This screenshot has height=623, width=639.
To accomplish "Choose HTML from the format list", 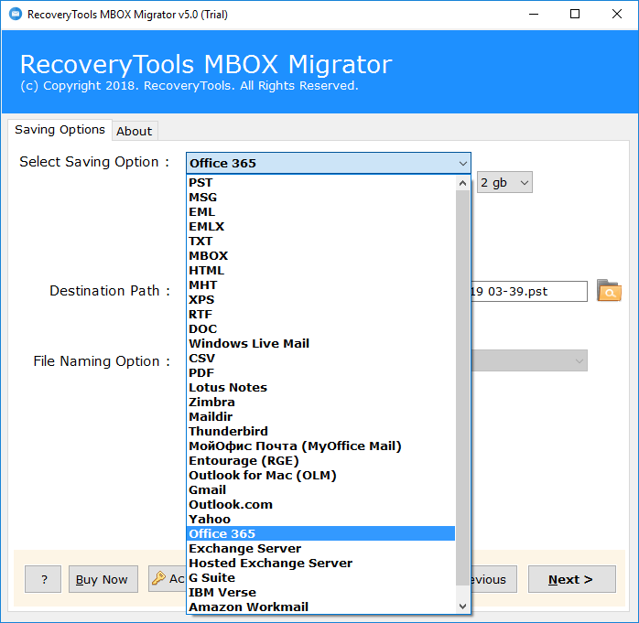I will 320,271.
